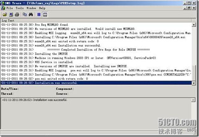Select line 'Installing C:\Program Files...msxml6_x64.msi'
Image resolution: width=199 pixels, height=137 pixels.
point(96,37)
